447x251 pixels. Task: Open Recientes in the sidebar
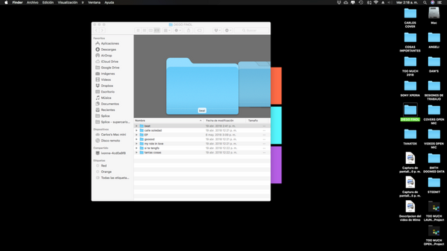(x=108, y=110)
